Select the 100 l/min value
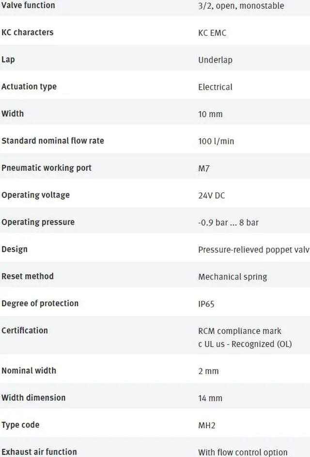Image resolution: width=310 pixels, height=457 pixels. click(216, 142)
